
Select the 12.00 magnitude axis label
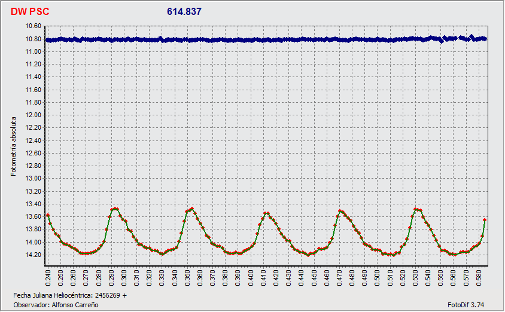pos(34,115)
